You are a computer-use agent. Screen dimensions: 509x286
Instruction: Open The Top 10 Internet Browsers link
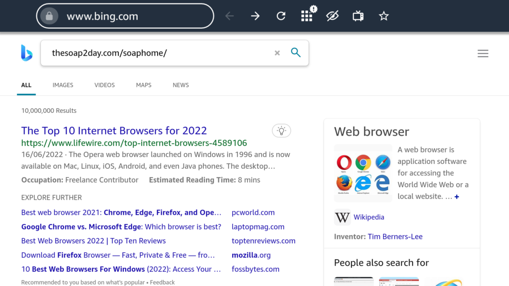(114, 131)
